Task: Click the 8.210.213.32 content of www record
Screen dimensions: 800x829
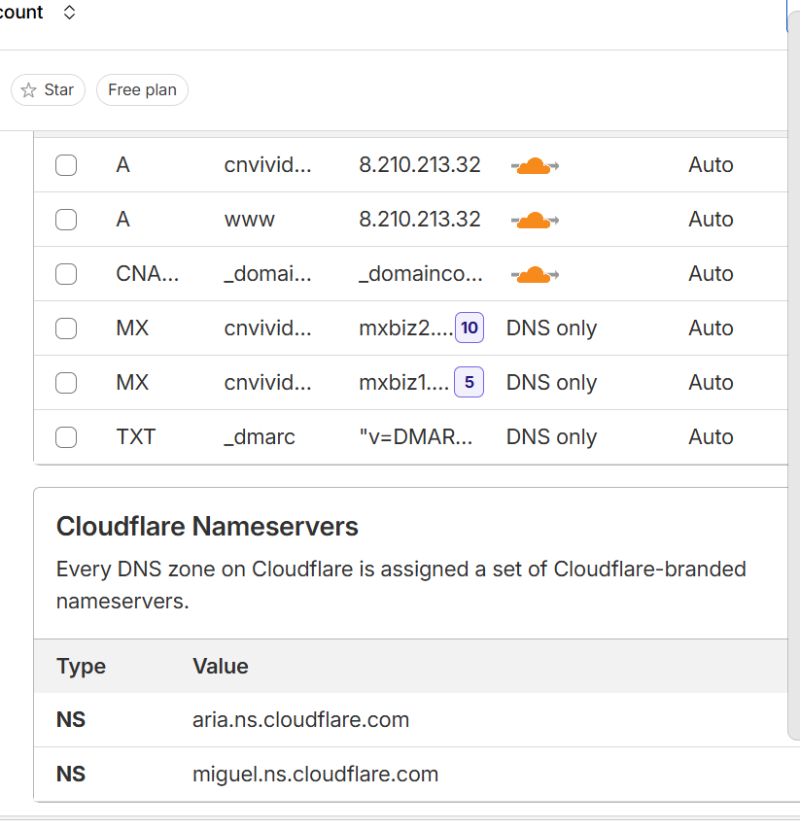Action: [420, 220]
